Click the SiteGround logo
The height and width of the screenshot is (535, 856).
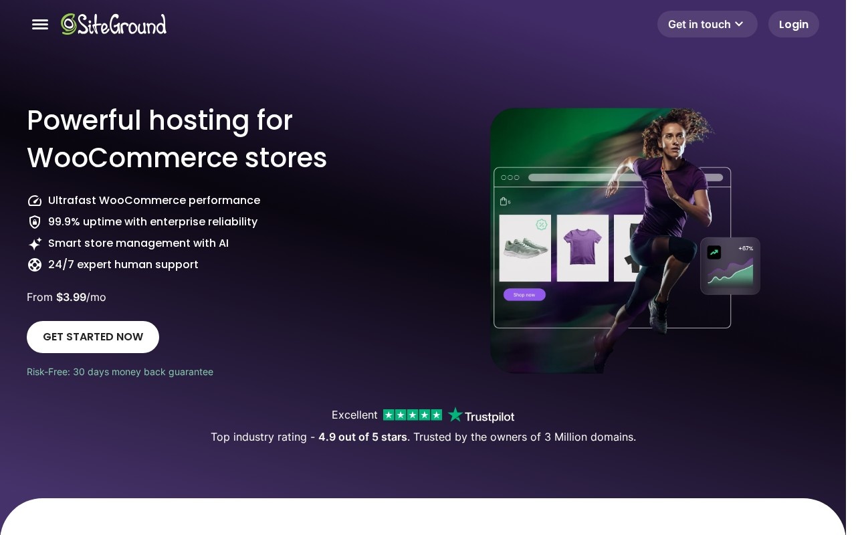tap(114, 24)
